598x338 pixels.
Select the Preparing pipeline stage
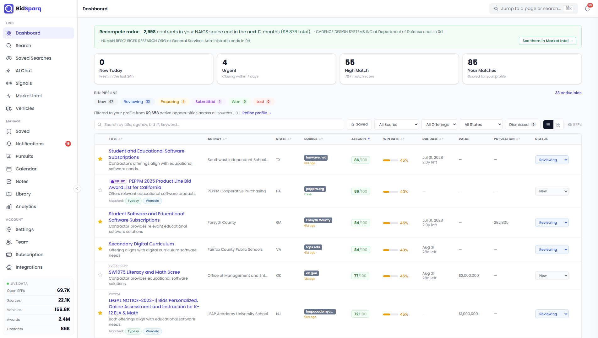[173, 102]
